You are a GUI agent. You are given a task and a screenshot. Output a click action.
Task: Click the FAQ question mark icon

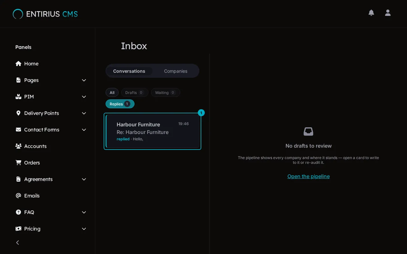click(18, 212)
